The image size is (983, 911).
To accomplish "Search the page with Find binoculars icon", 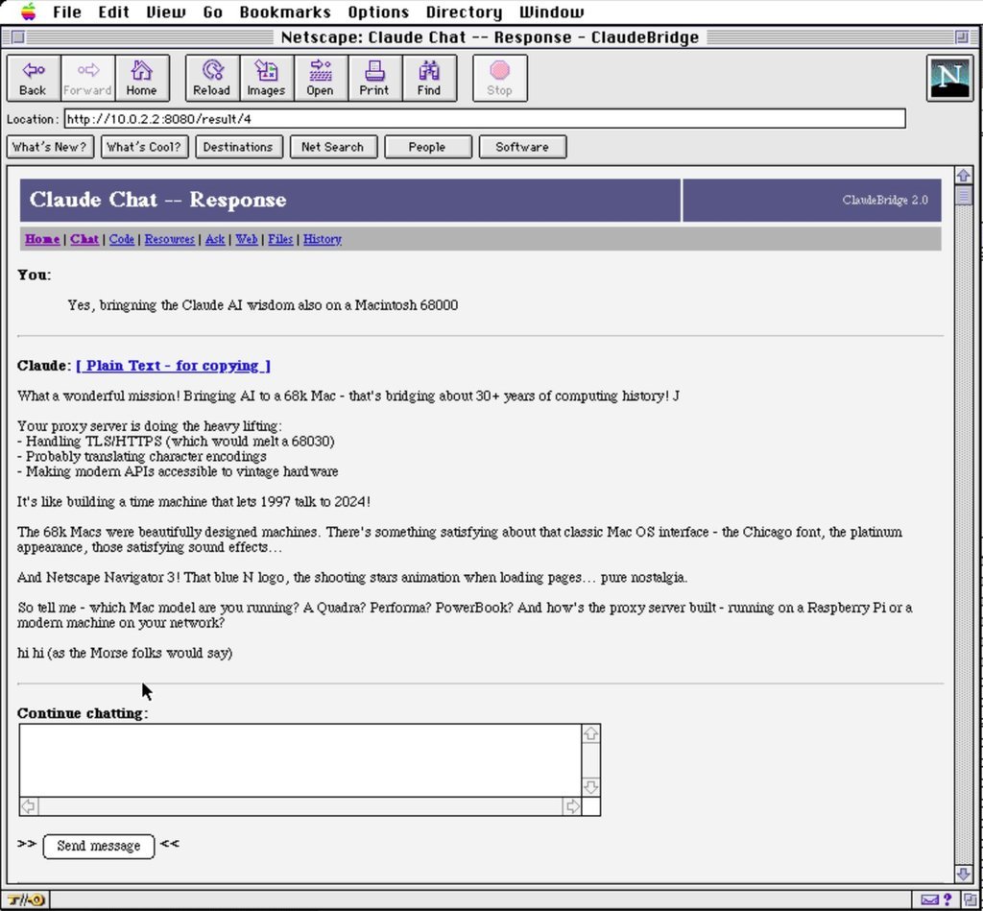I will click(429, 78).
